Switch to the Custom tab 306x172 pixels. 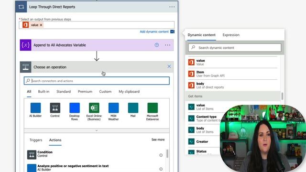pos(105,92)
